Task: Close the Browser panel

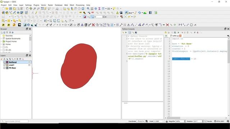Action: [x=30, y=29]
